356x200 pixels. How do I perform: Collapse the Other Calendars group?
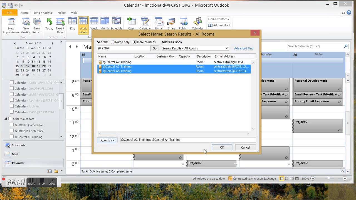(x=6, y=119)
